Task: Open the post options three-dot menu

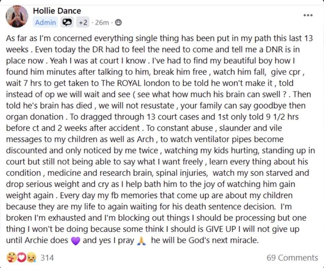Action: [308, 15]
